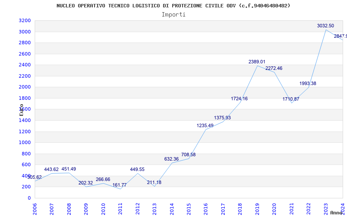Click the 2023 peak point on line
The image size is (347, 217).
pos(326,30)
